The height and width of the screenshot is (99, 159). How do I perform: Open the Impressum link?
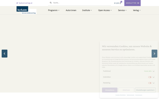[x=139, y=95]
